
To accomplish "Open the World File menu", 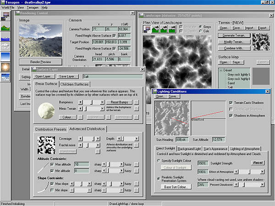I will click(8, 8).
